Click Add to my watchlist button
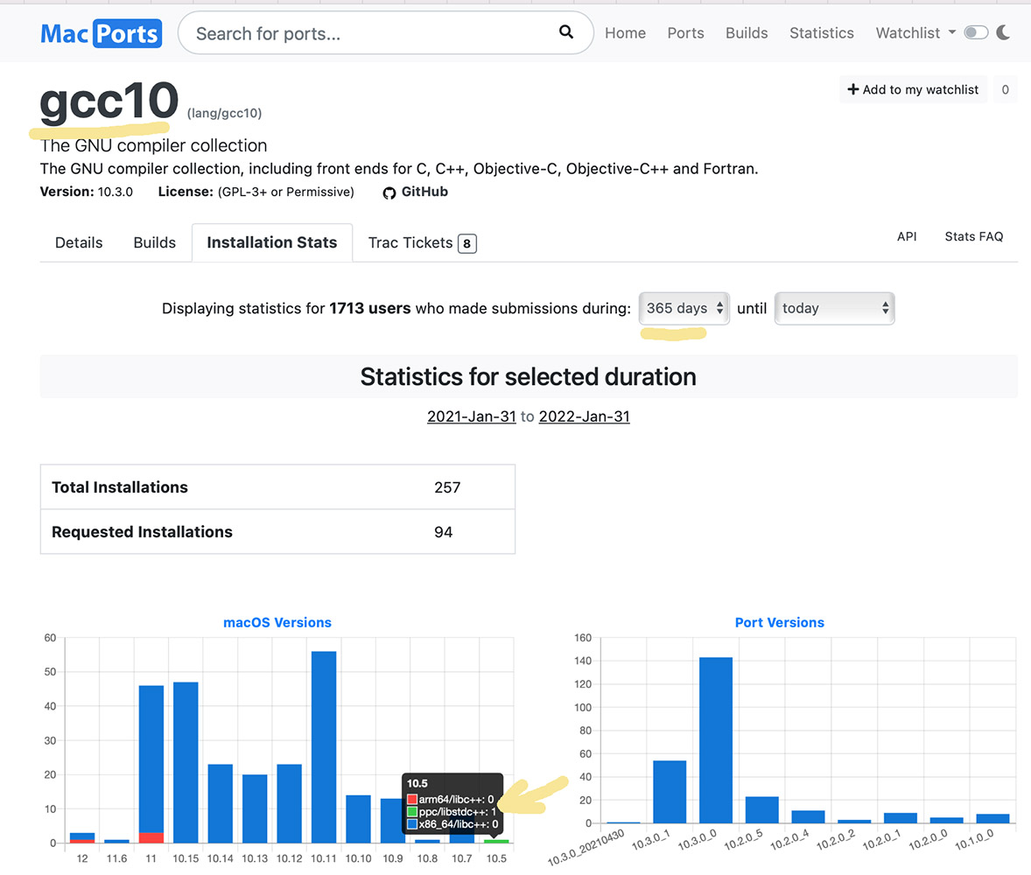The height and width of the screenshot is (875, 1031). tap(913, 89)
